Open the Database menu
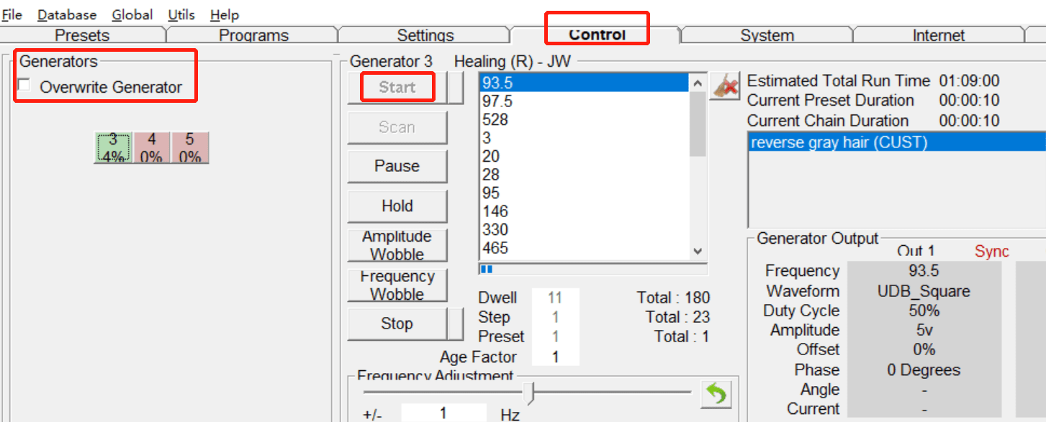This screenshot has height=422, width=1046. (x=67, y=14)
